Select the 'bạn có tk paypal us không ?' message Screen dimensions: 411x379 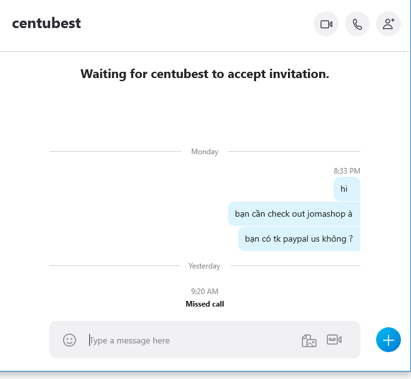pyautogui.click(x=299, y=239)
